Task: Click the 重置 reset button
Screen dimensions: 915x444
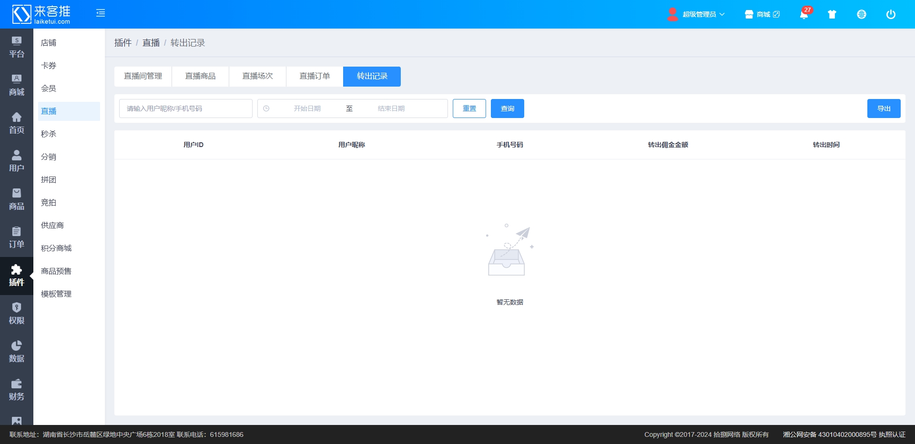Action: pyautogui.click(x=469, y=109)
